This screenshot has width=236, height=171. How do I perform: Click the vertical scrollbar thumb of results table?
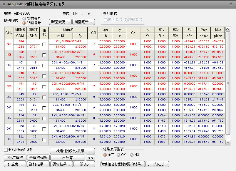(x=228, y=83)
